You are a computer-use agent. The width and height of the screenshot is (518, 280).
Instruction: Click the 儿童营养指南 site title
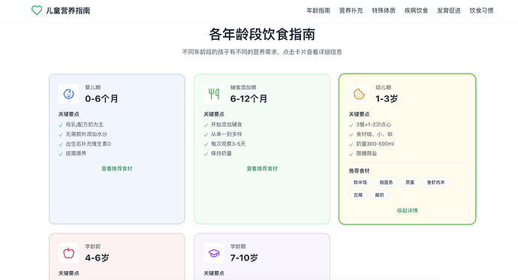click(68, 11)
